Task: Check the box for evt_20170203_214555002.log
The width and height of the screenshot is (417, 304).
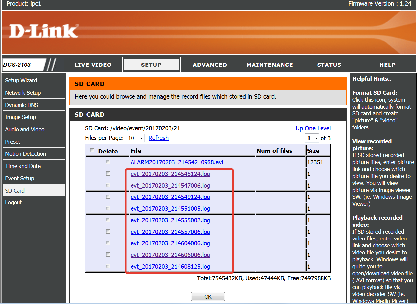Action: point(108,220)
